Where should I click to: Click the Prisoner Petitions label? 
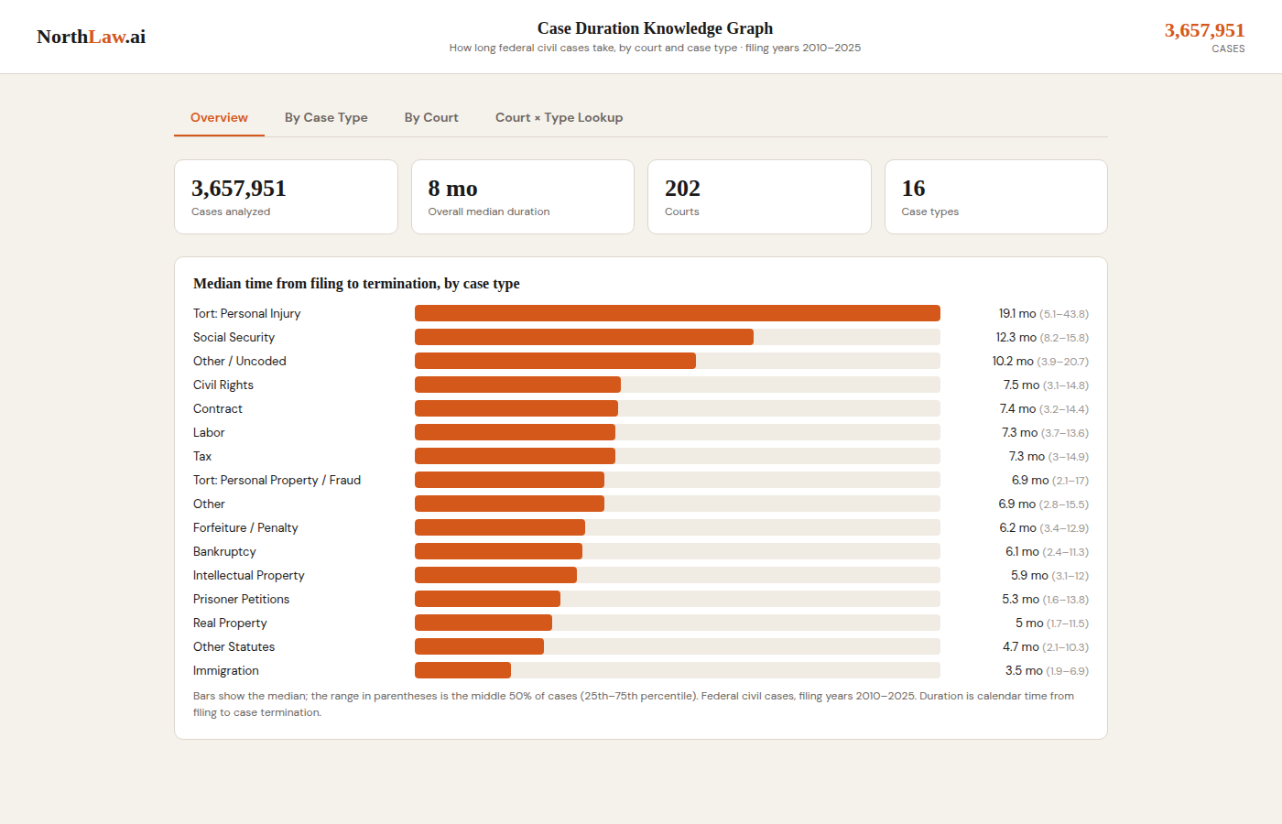241,599
